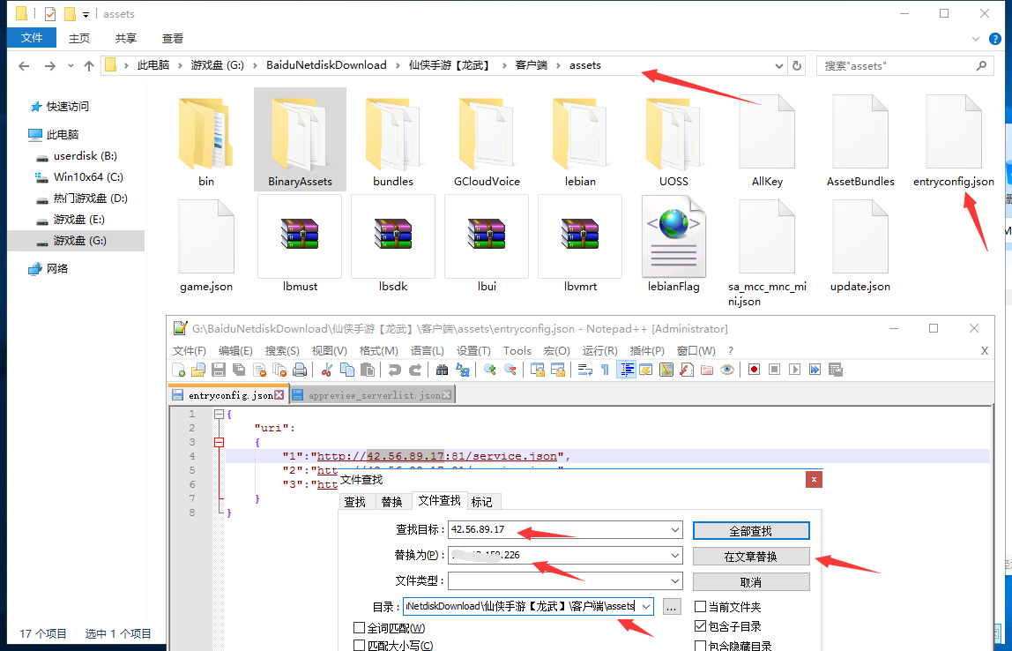The height and width of the screenshot is (651, 1012).
Task: Click the Cut scissors icon
Action: 327,370
